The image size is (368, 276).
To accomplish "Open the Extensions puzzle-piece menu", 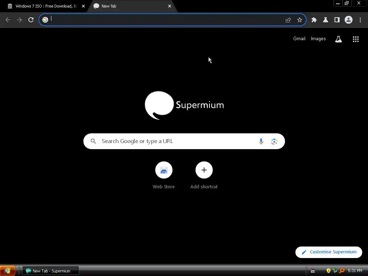I will (314, 20).
